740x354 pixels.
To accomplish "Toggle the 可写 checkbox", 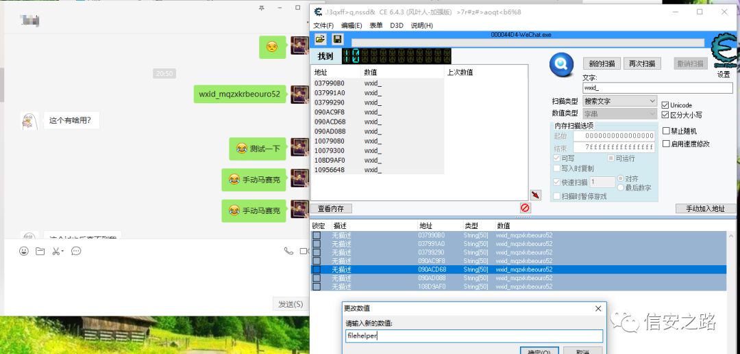I will [557, 158].
